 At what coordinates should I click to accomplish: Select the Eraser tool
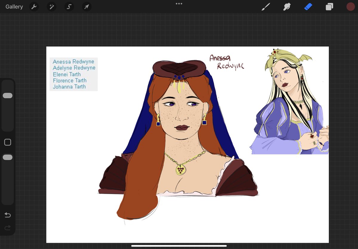308,7
